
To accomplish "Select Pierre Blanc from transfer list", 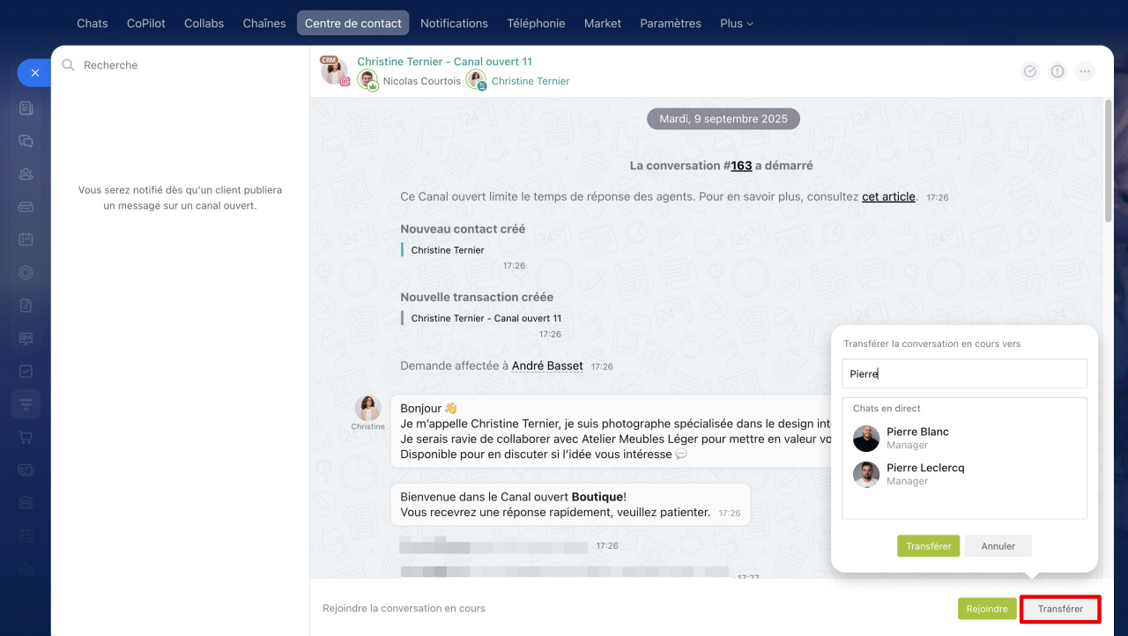I will click(917, 438).
